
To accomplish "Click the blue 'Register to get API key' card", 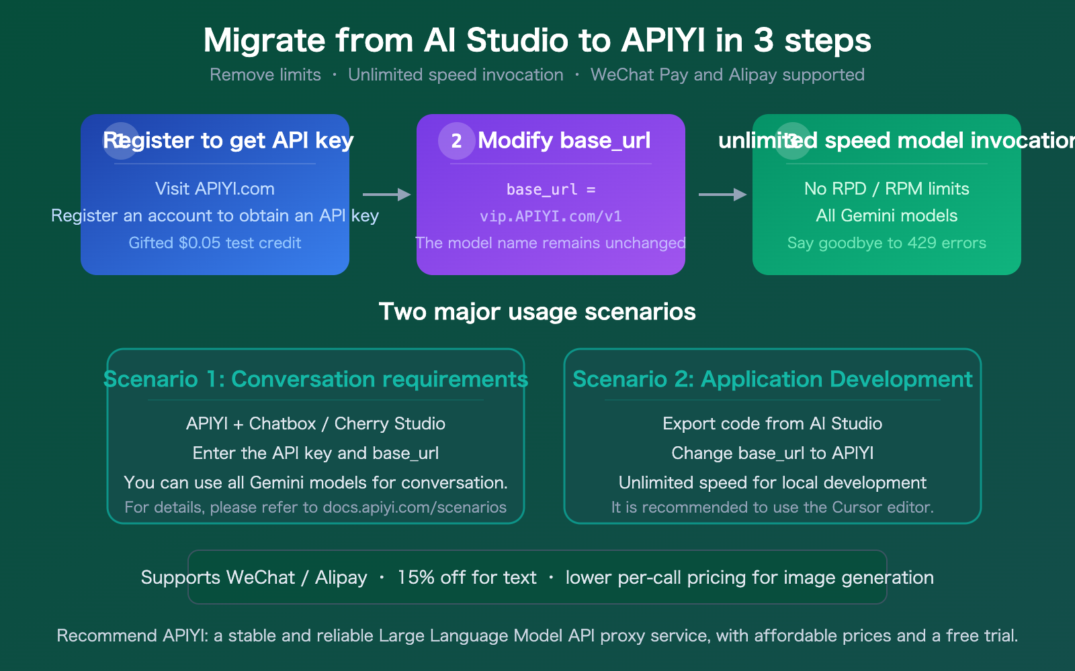I will (214, 195).
